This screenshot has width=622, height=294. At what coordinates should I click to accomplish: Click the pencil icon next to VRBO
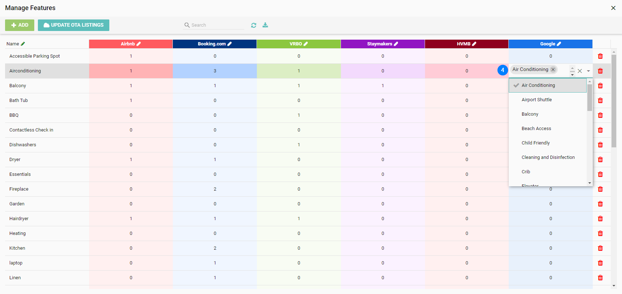pos(306,44)
